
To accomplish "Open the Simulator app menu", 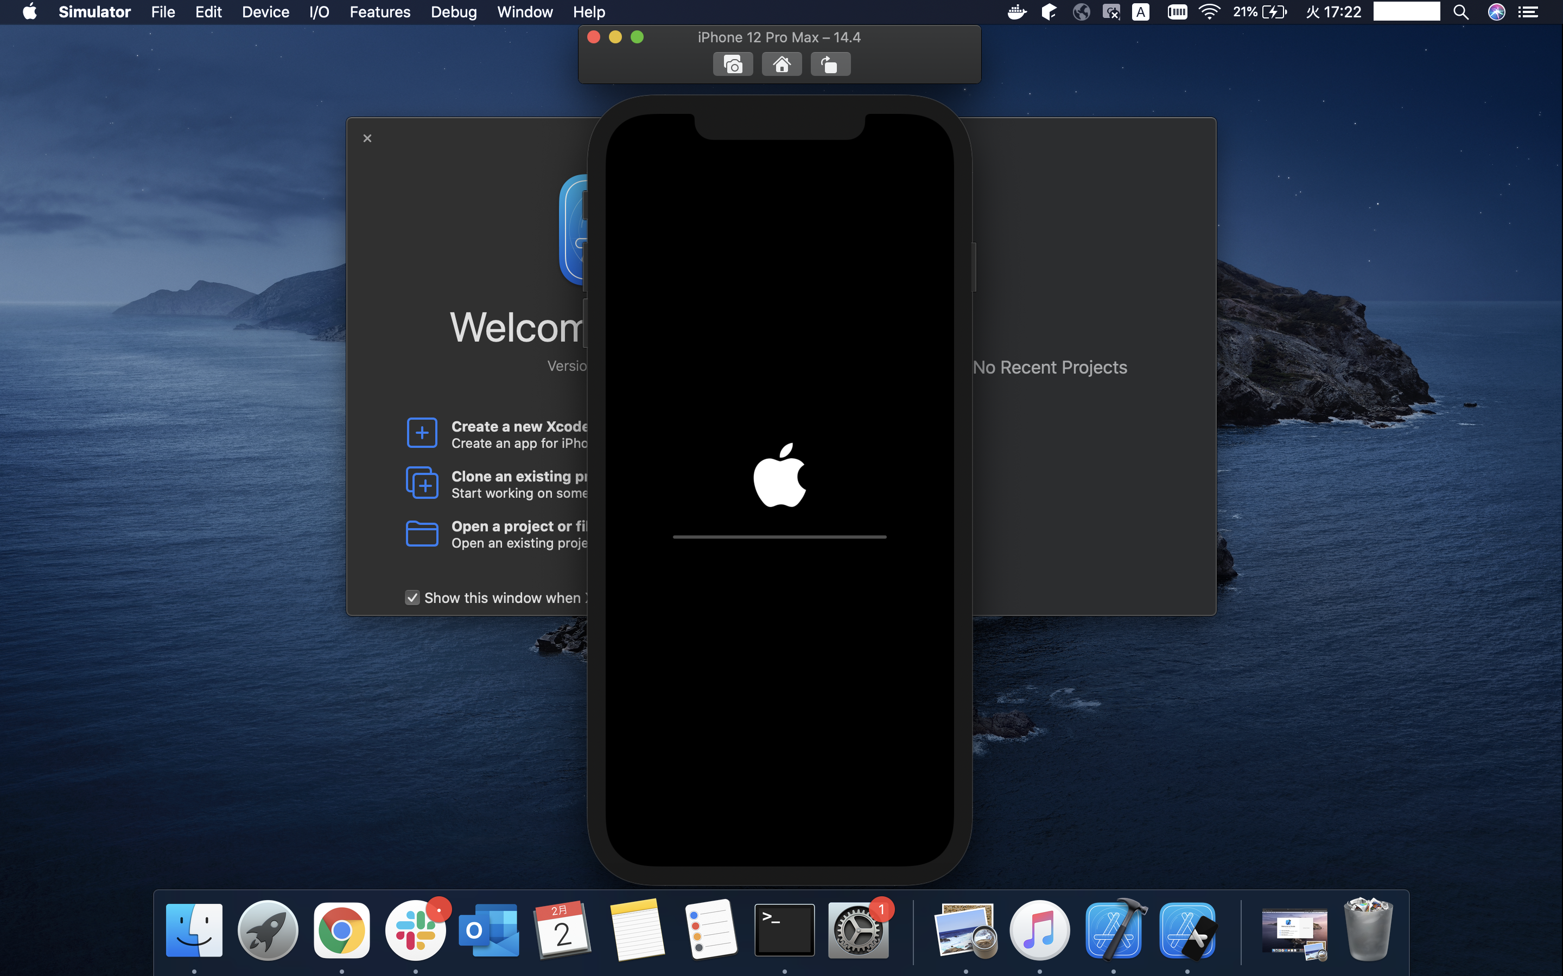I will (x=94, y=11).
